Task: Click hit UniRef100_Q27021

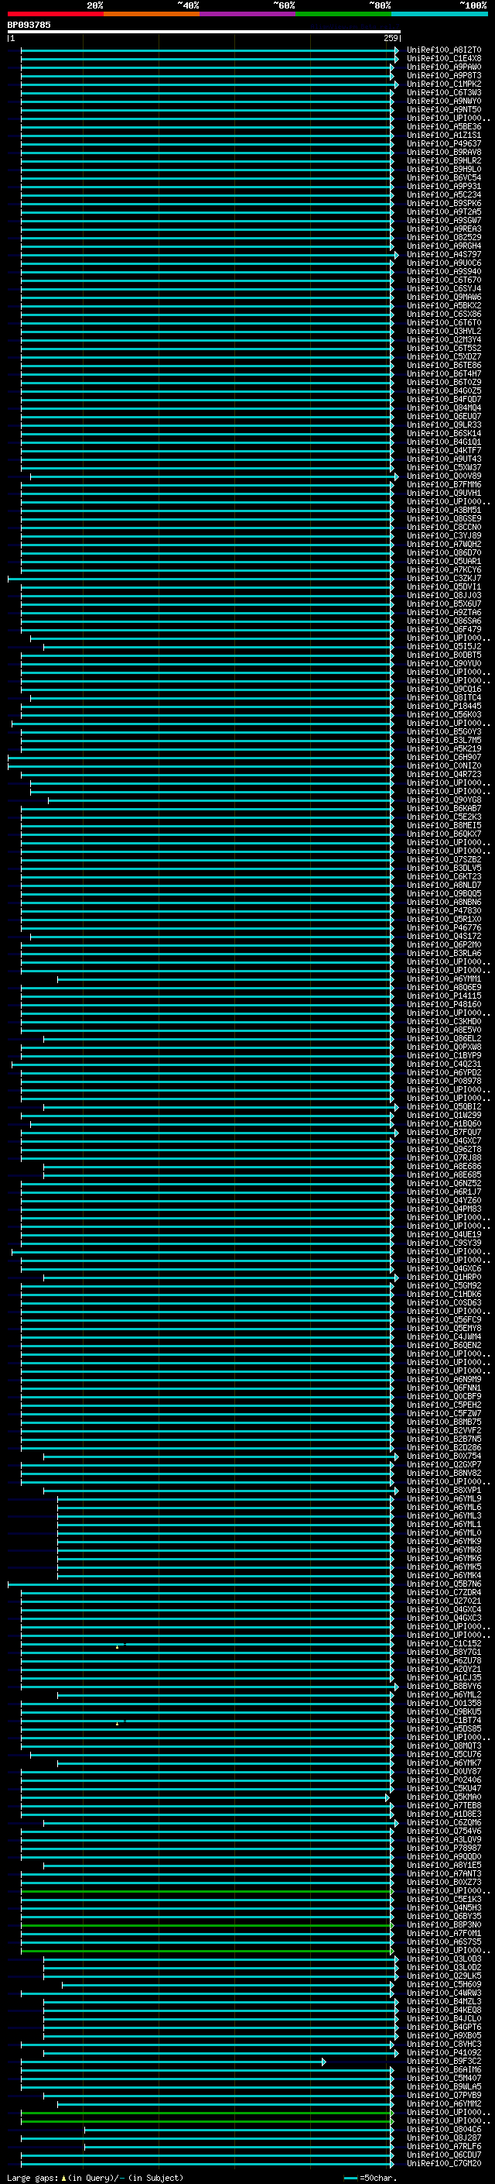Action: coord(443,1601)
